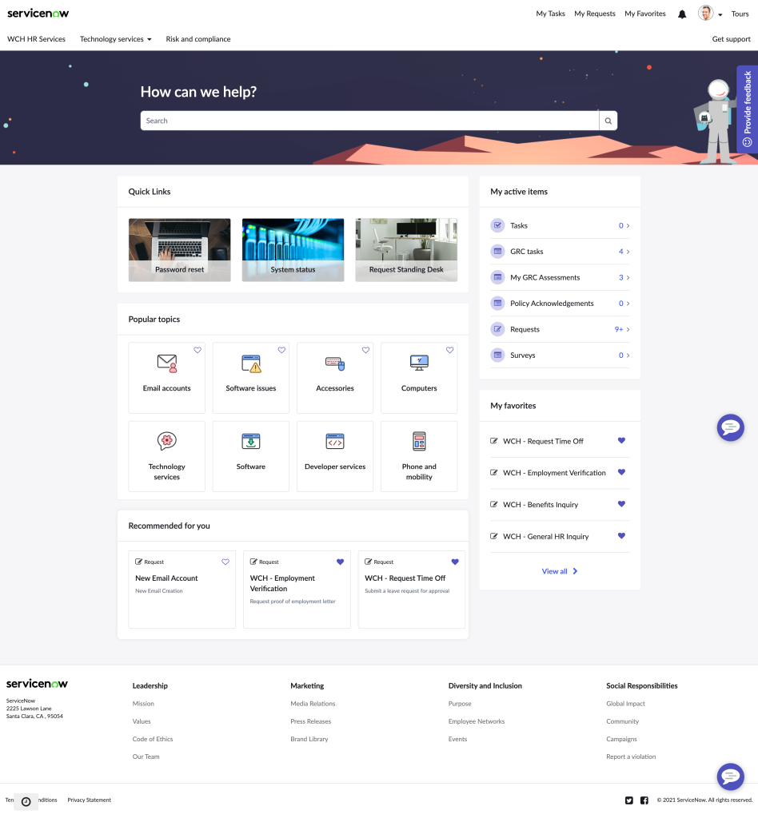758x818 pixels.
Task: Open Privacy Statement footer link
Action: [x=90, y=800]
